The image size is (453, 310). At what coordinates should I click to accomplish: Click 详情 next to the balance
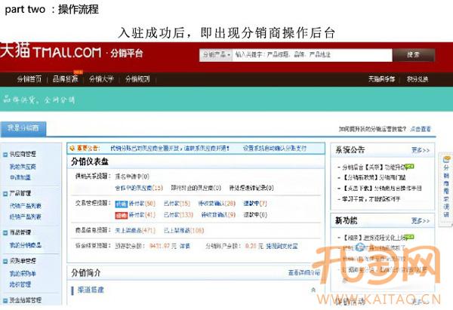coord(185,246)
